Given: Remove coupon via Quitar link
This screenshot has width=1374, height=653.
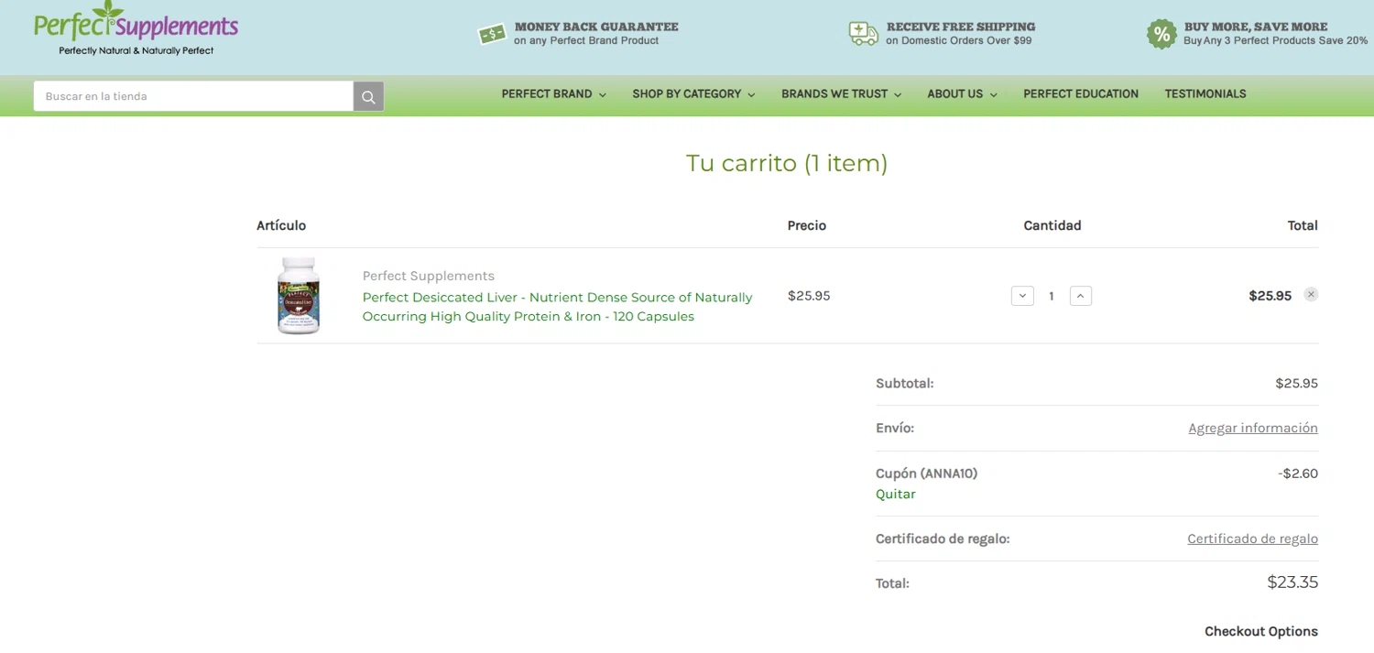Looking at the screenshot, I should [896, 494].
